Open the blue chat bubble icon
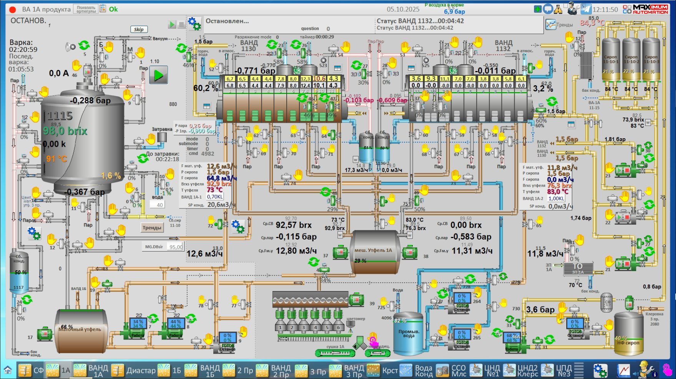Image resolution: width=676 pixels, height=379 pixels. pos(548,9)
